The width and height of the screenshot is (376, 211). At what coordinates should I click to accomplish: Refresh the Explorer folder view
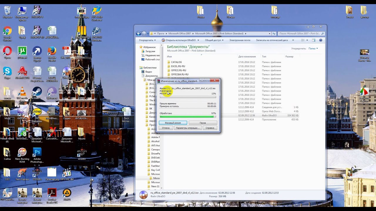(274, 33)
